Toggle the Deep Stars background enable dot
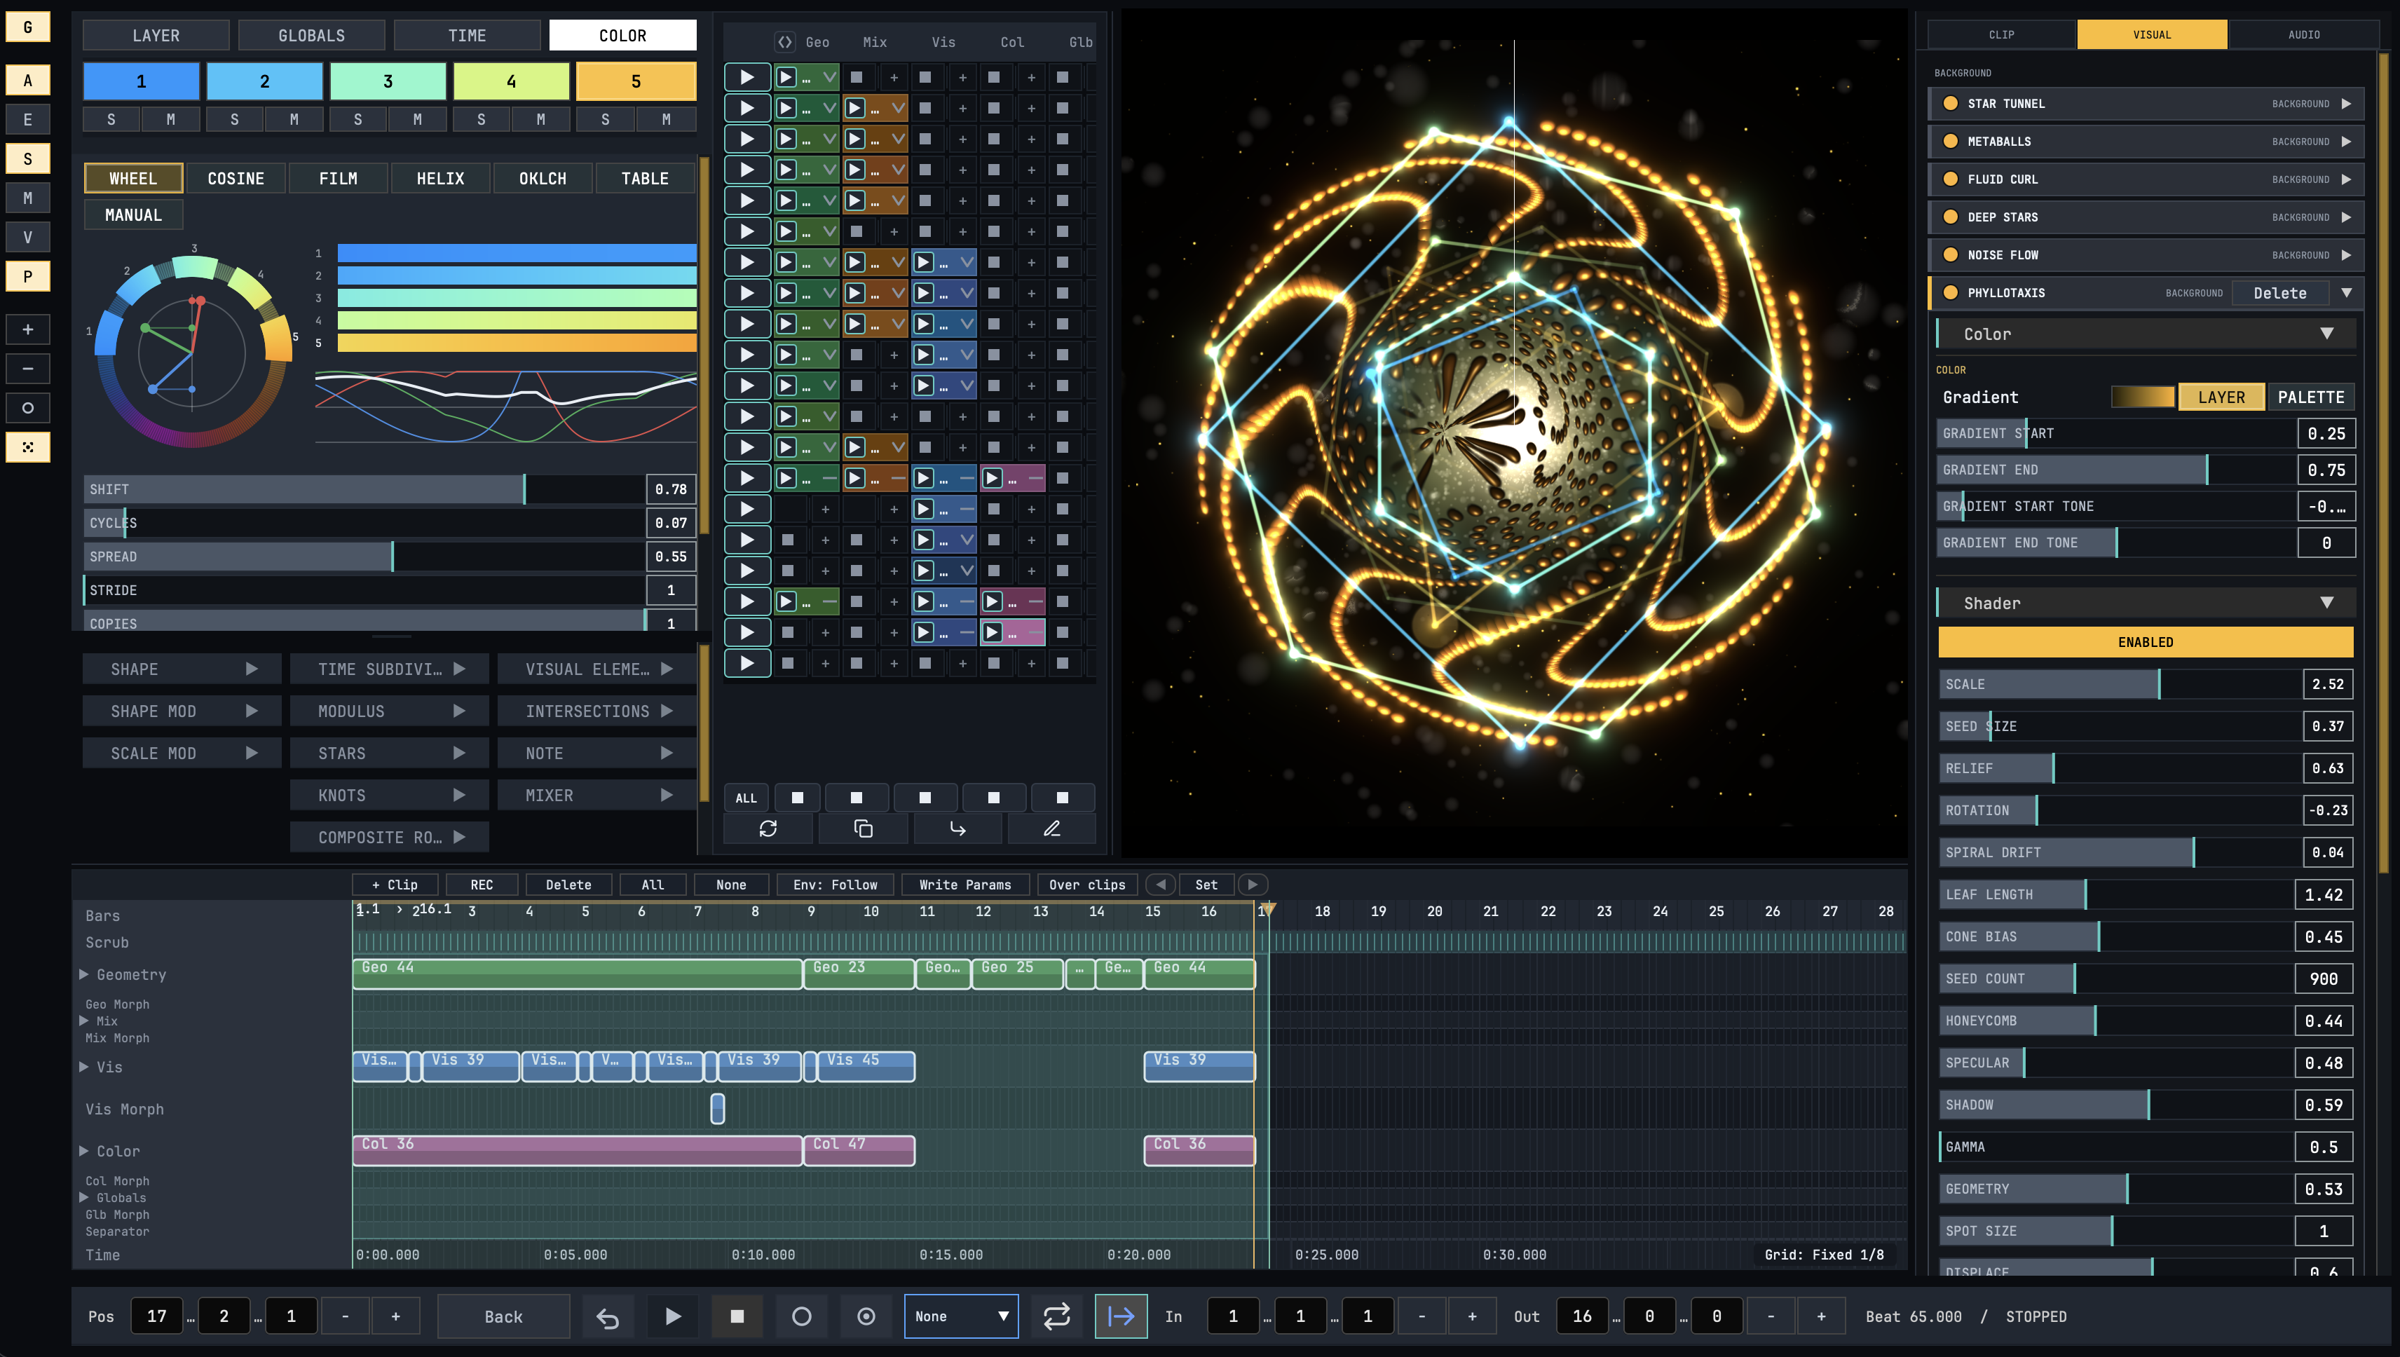This screenshot has width=2400, height=1357. pos(1950,217)
